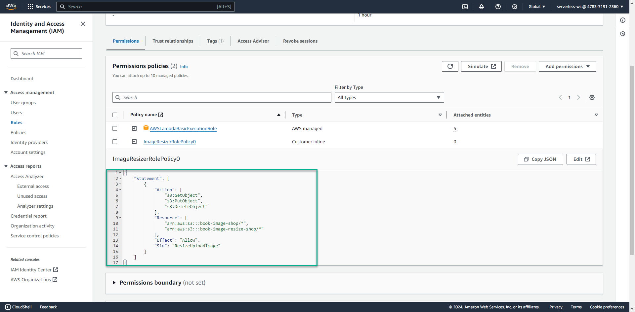Go to next page of policies
The width and height of the screenshot is (635, 312).
point(578,97)
